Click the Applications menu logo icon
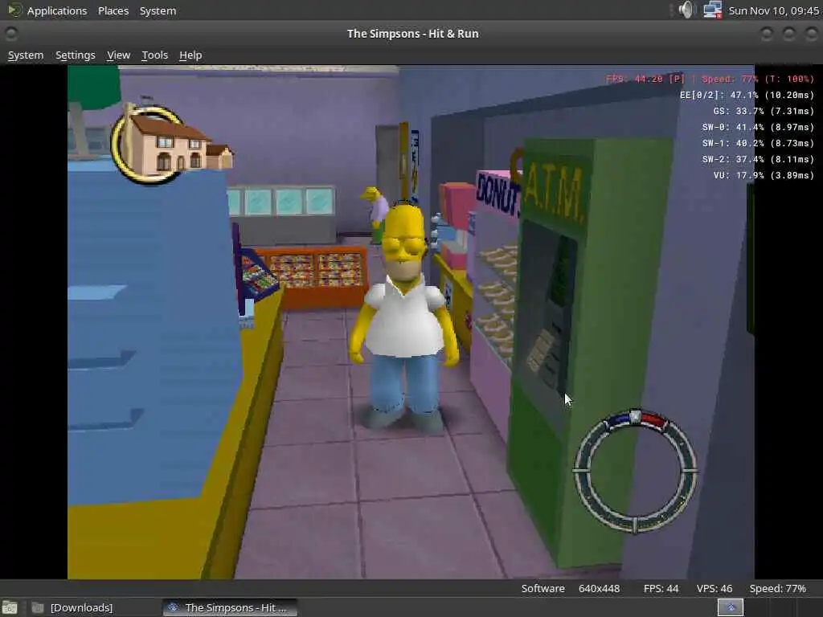Image resolution: width=823 pixels, height=617 pixels. coord(14,10)
